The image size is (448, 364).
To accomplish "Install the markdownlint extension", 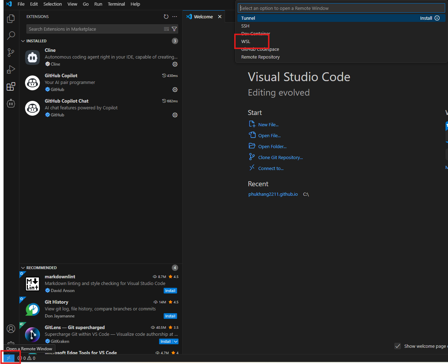I will 170,291.
